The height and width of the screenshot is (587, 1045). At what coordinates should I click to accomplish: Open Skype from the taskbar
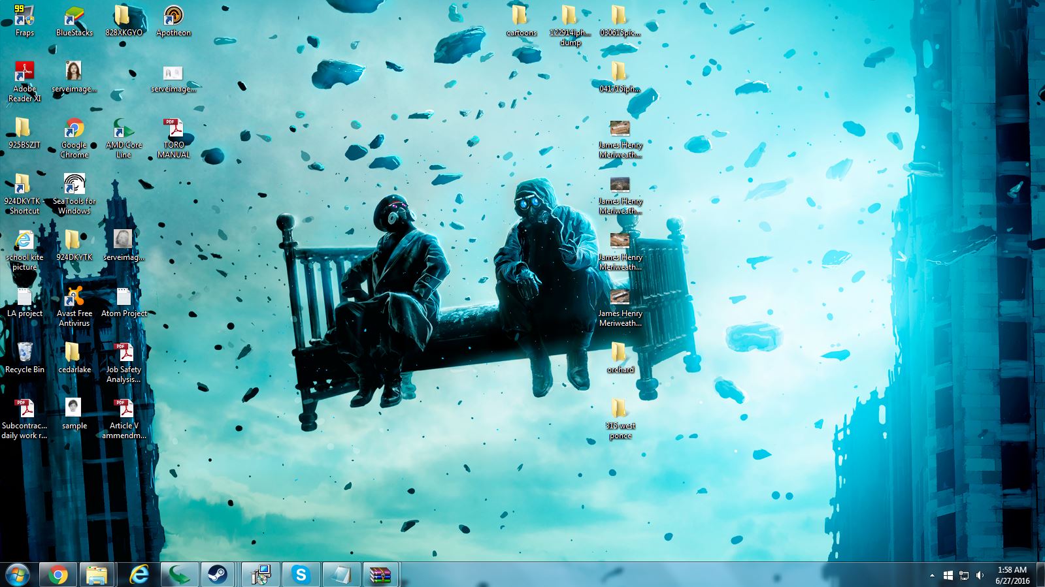pyautogui.click(x=301, y=575)
